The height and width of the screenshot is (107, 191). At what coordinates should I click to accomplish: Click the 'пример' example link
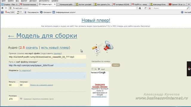pyautogui.click(x=57, y=53)
